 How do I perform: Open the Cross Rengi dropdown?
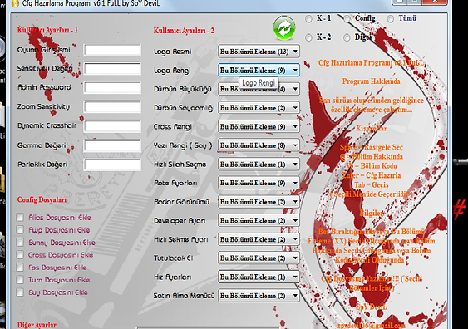(x=259, y=127)
